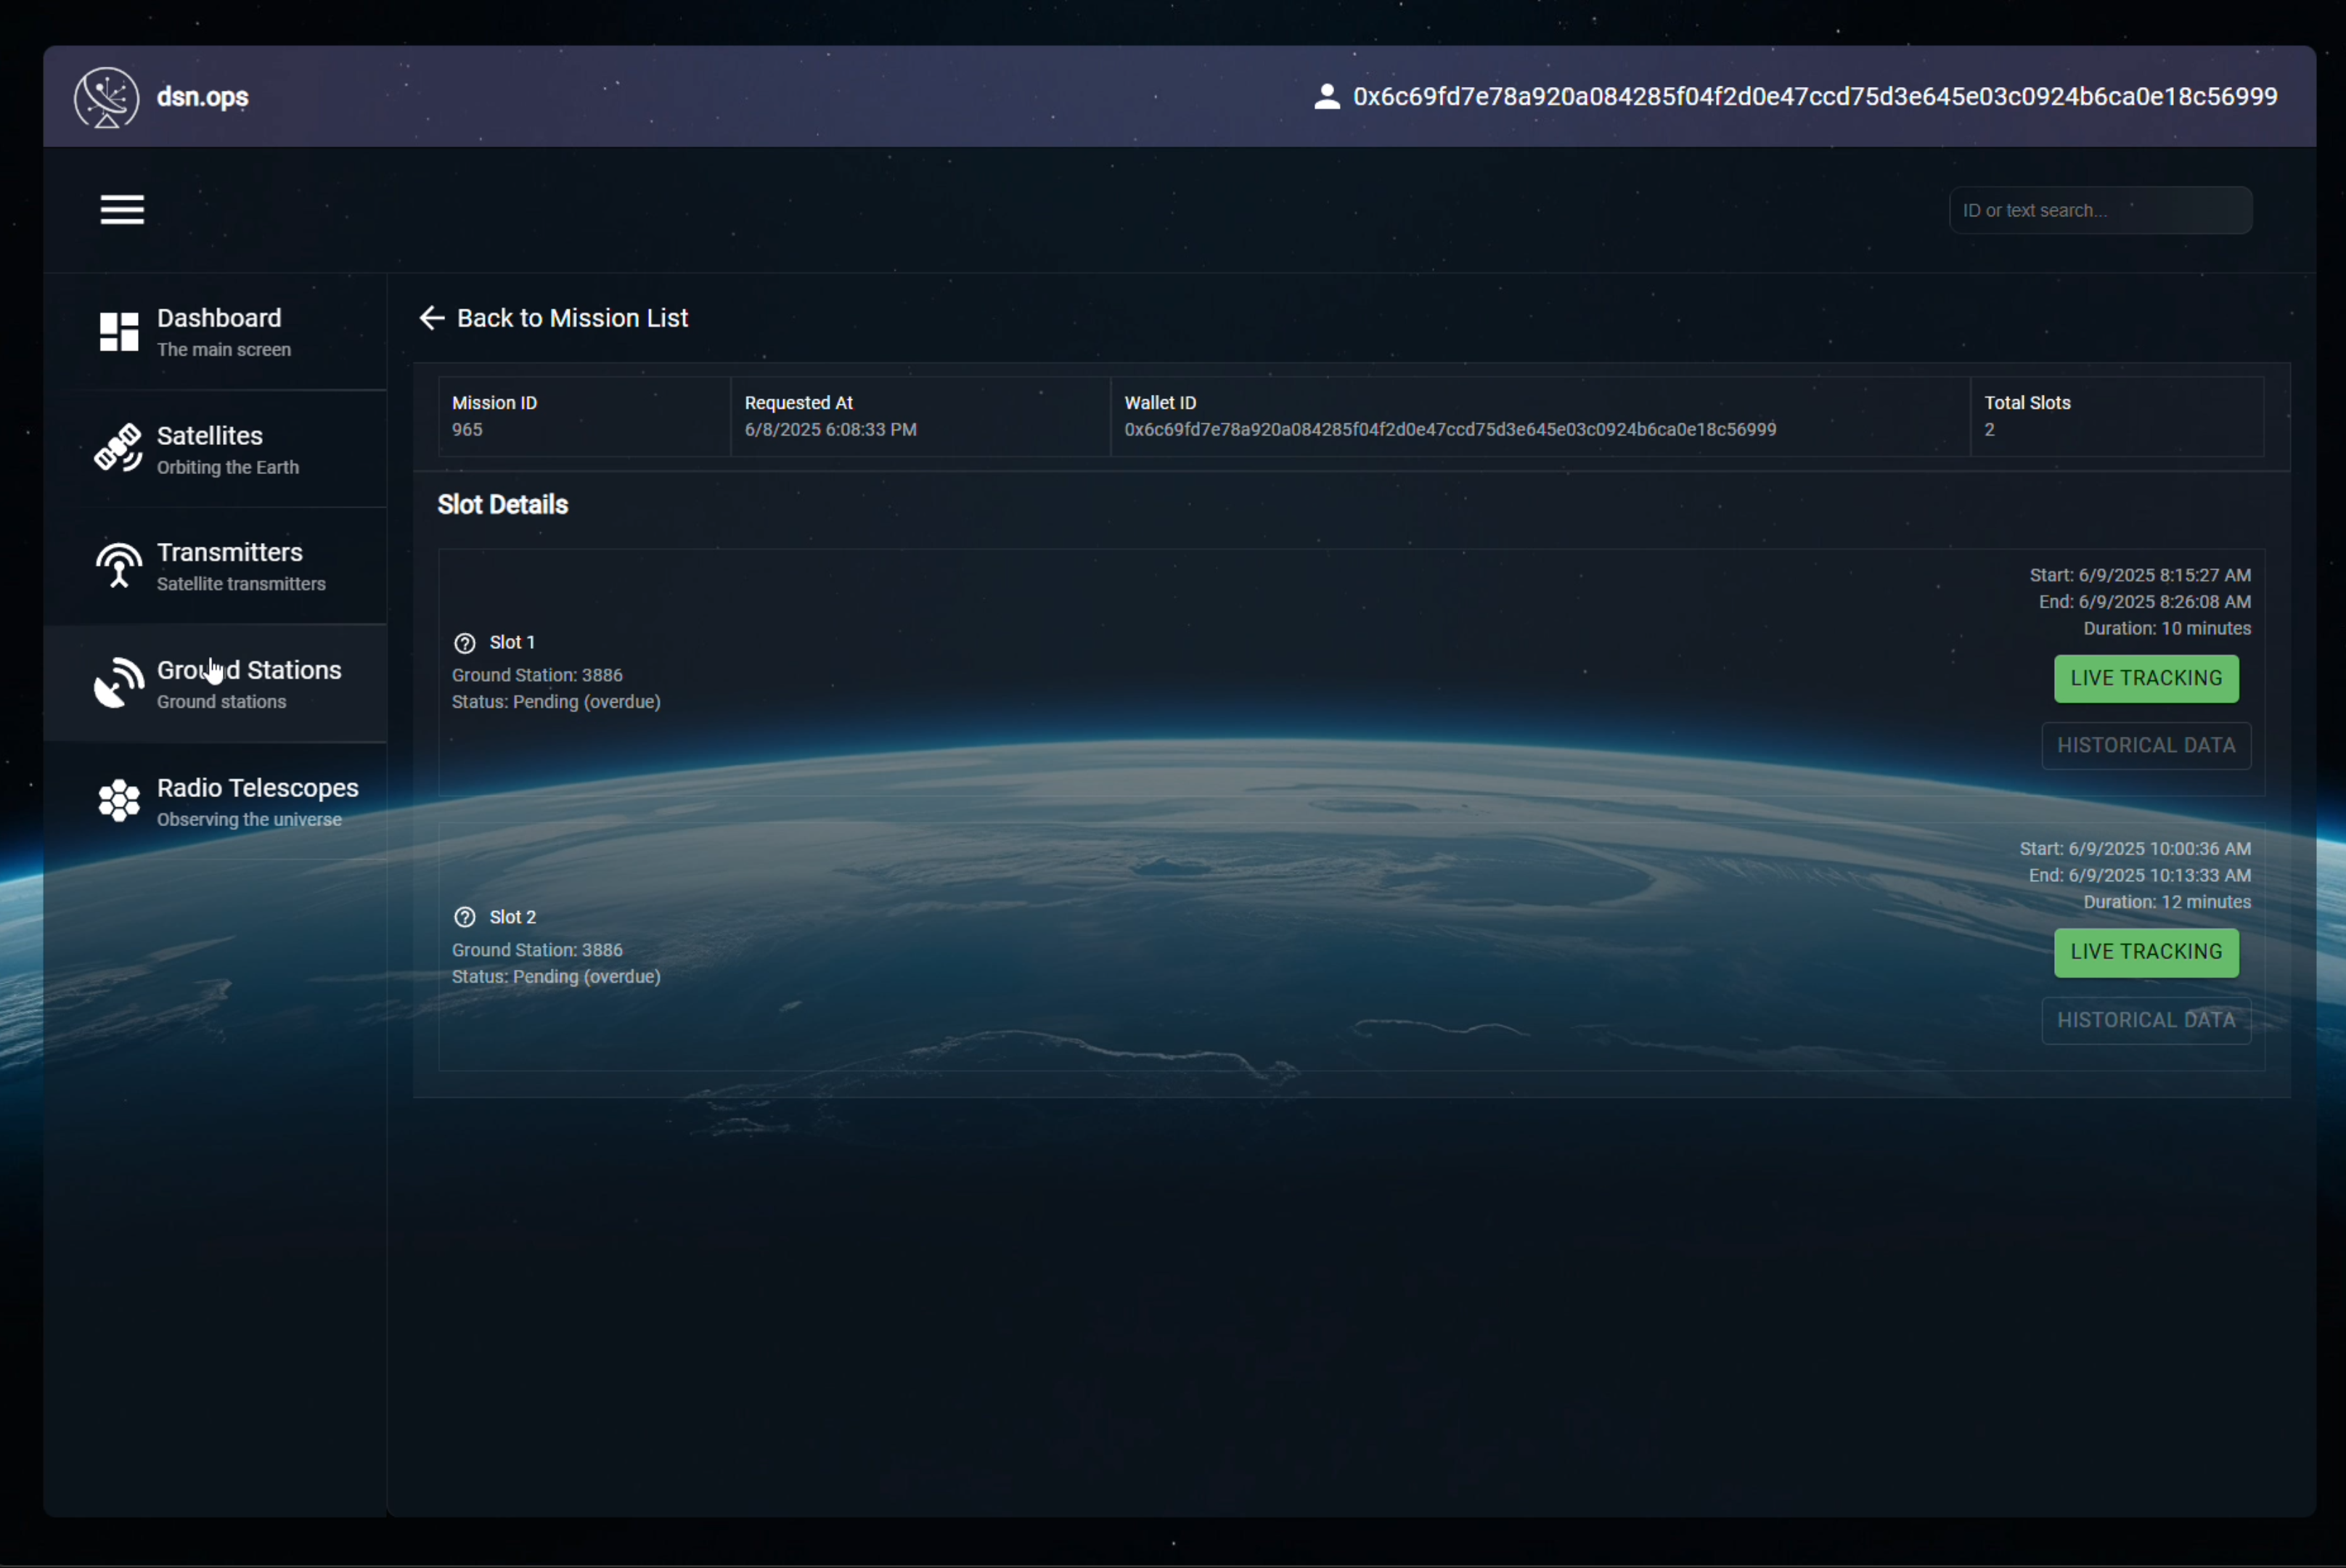Click the Slot 1 label

coord(512,643)
